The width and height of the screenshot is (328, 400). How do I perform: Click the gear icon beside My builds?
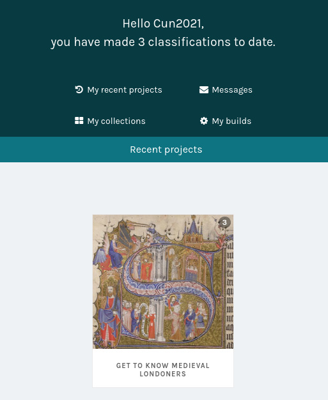tap(204, 121)
